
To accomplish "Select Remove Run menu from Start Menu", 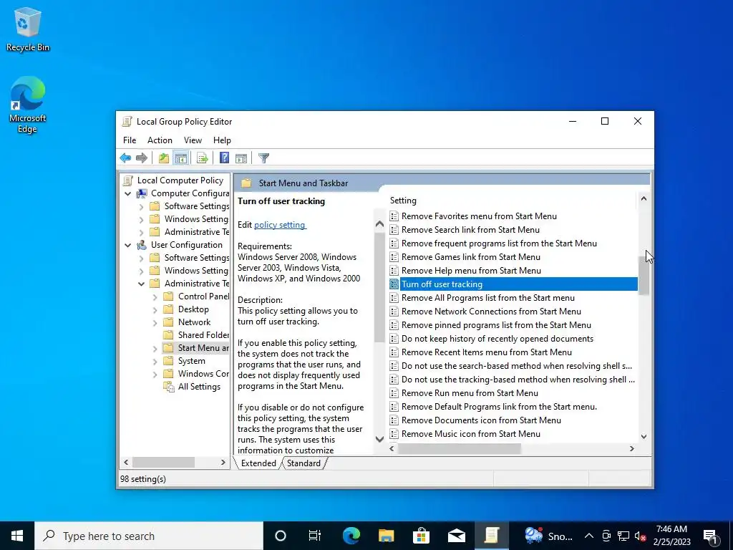I will click(470, 393).
